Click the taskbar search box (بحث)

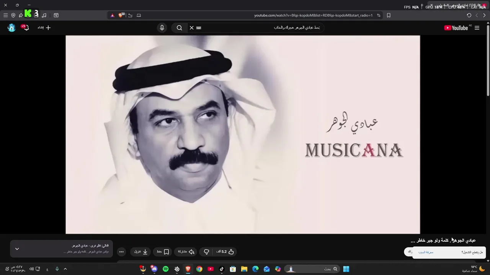pos(312,269)
